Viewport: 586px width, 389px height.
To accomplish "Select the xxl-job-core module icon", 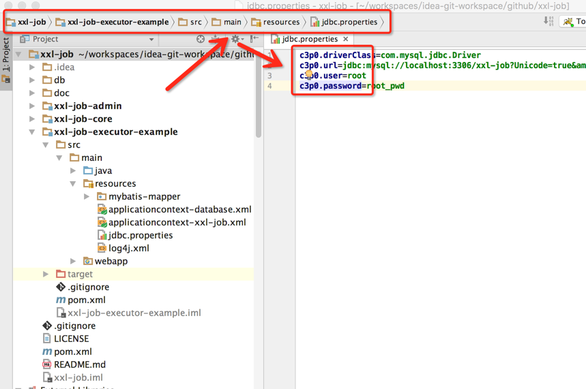I will coord(48,119).
